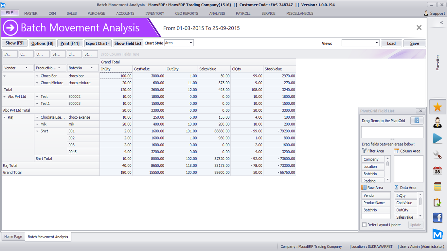447x251 pixels.
Task: Expand the Export Chart dropdown button
Action: click(98, 43)
